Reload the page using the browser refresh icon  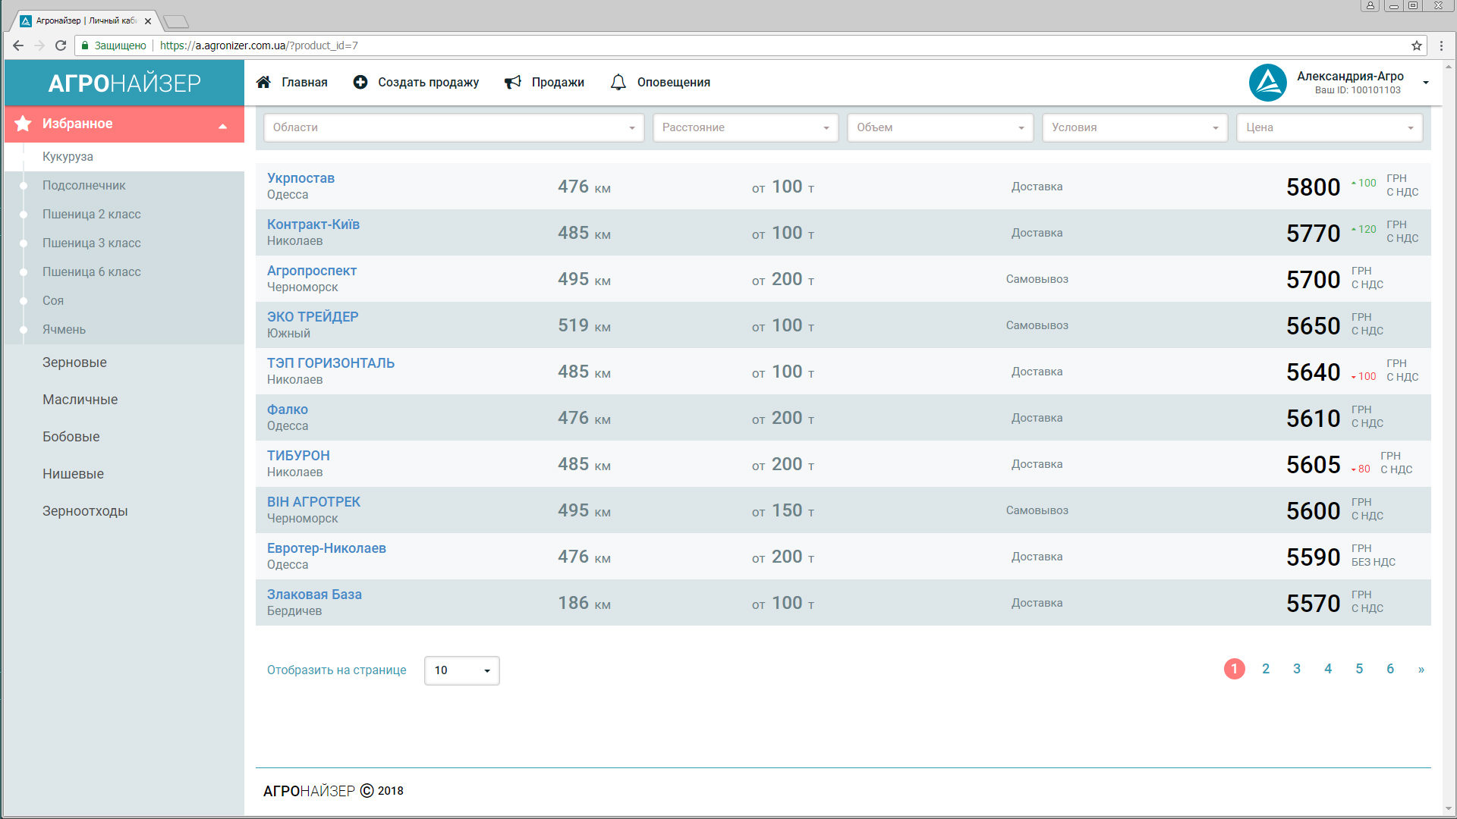point(61,45)
